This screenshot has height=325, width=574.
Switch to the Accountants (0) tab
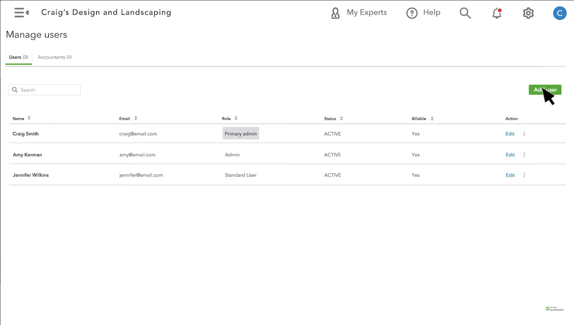(x=55, y=57)
